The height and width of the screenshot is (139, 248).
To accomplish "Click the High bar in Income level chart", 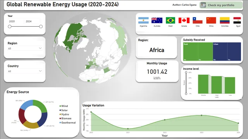I will pos(217,85).
